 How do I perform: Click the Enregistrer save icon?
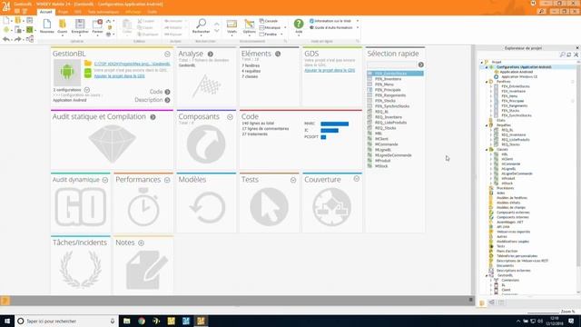click(x=80, y=25)
